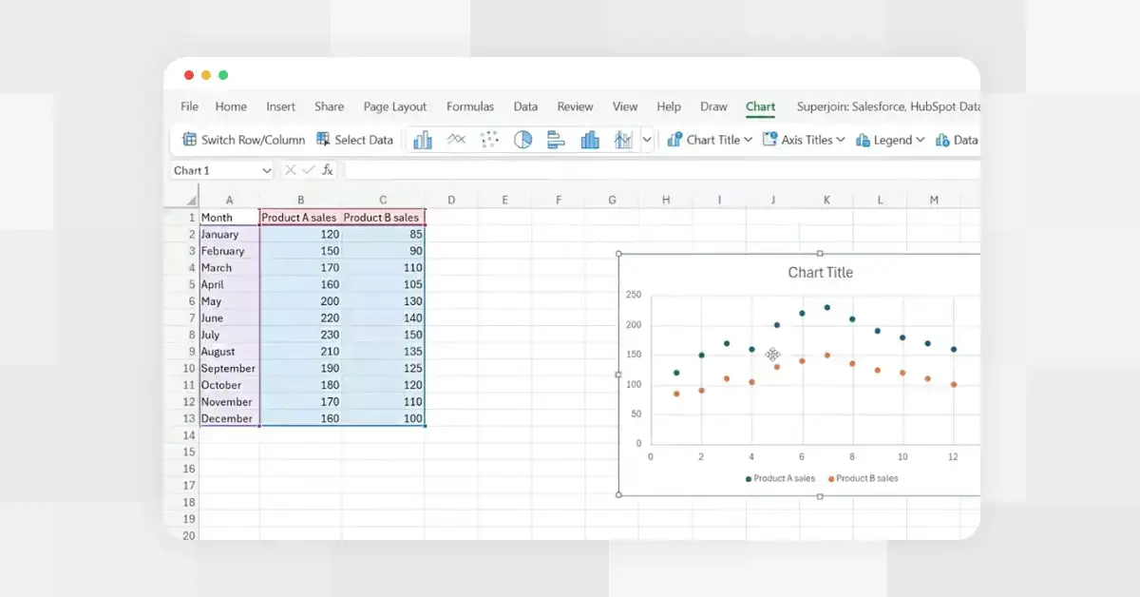
Task: Select the waterfall chart type icon
Action: (x=623, y=139)
